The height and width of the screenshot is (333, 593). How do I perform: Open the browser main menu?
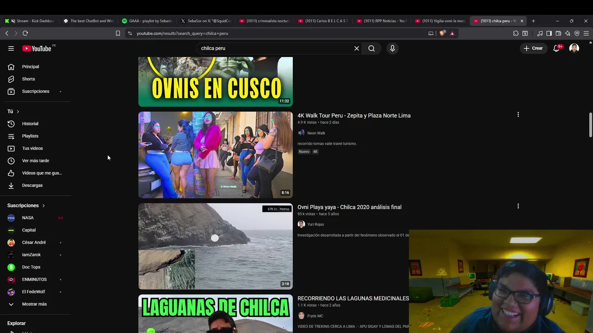[x=586, y=33]
